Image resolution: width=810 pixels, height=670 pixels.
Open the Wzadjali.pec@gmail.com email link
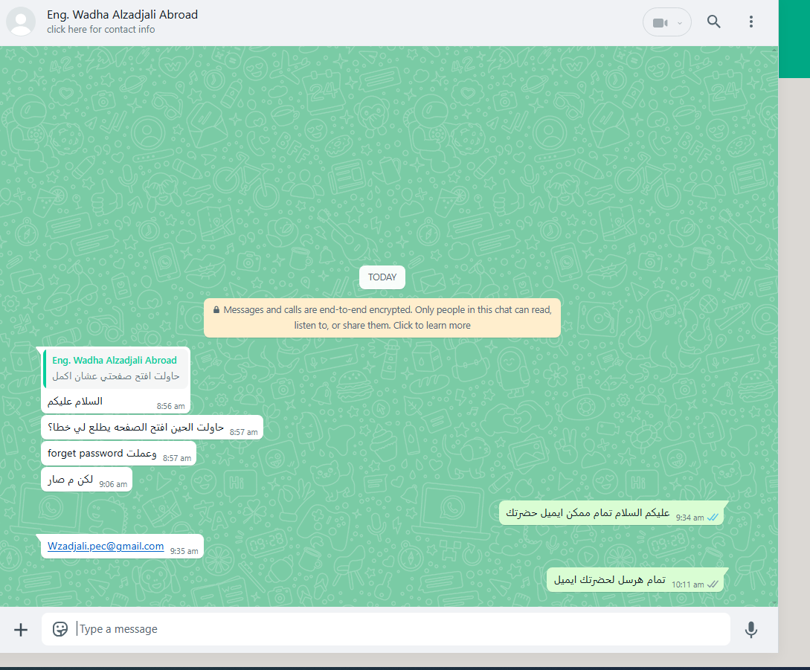pos(106,546)
